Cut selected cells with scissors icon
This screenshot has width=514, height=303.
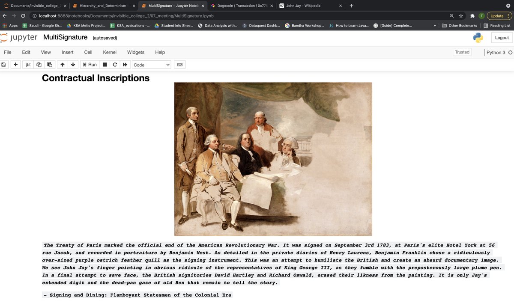(x=28, y=65)
